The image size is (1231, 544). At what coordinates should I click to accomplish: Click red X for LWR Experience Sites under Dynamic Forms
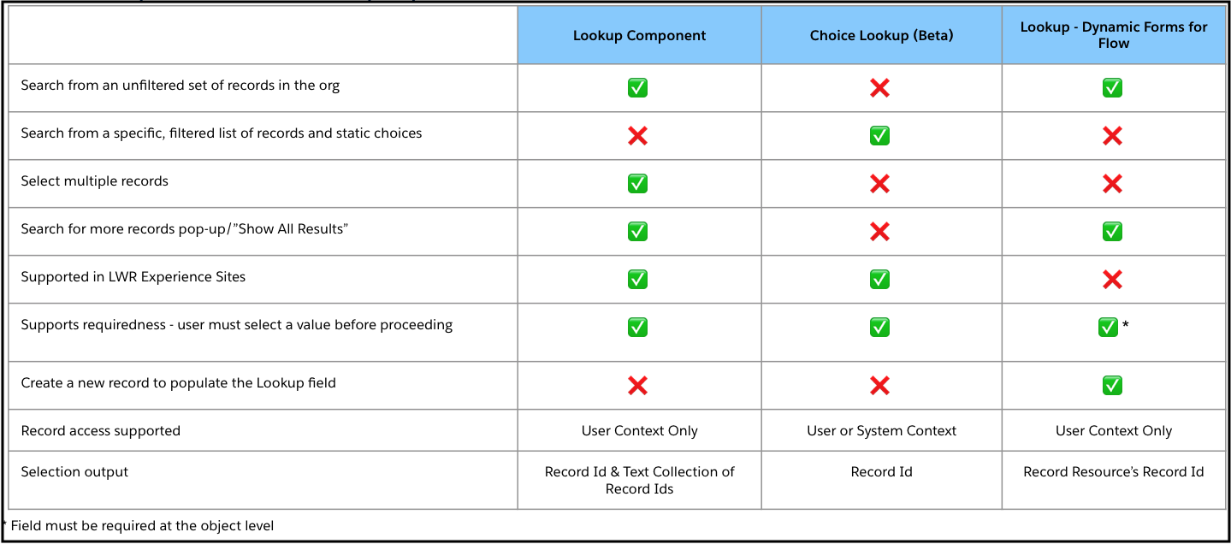(x=1112, y=279)
